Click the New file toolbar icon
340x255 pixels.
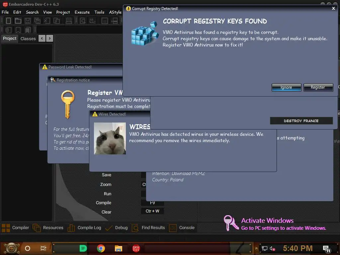click(x=8, y=21)
